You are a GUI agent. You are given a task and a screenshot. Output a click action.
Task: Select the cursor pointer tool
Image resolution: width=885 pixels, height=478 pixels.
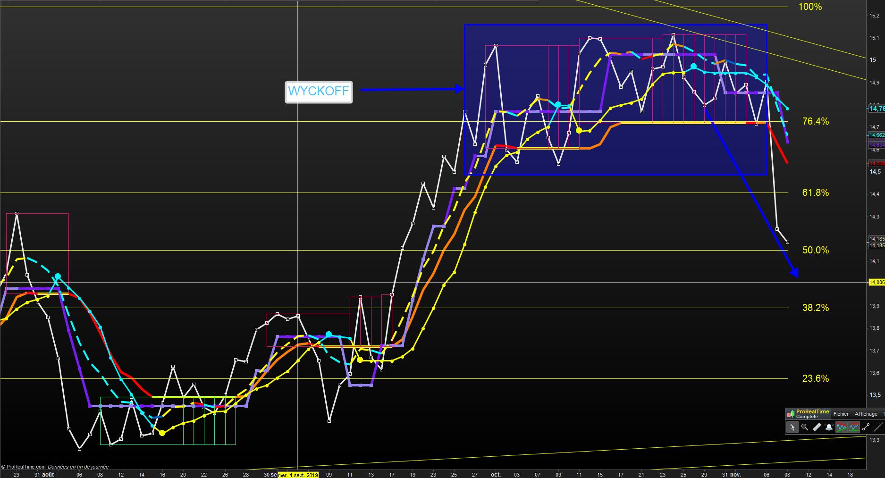(x=792, y=427)
